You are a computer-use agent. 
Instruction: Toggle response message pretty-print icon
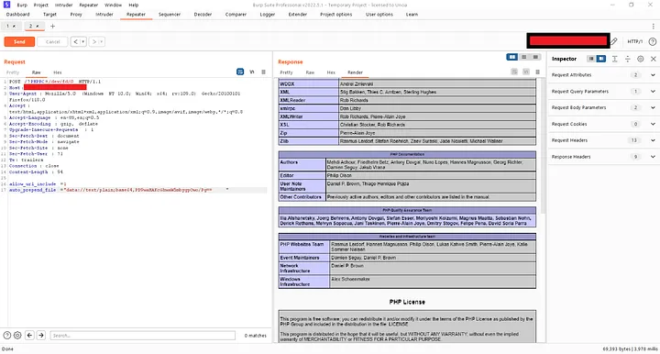tap(514, 72)
